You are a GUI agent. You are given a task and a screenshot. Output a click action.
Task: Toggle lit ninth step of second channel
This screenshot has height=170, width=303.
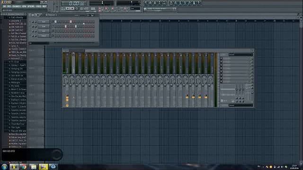[x=76, y=26]
